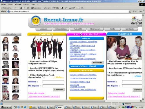Click the Démarrer start button
Screen dimensions: 145x109
pos(6,107)
